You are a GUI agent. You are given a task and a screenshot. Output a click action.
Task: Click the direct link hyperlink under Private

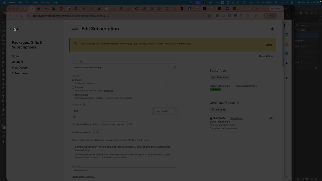(109, 91)
